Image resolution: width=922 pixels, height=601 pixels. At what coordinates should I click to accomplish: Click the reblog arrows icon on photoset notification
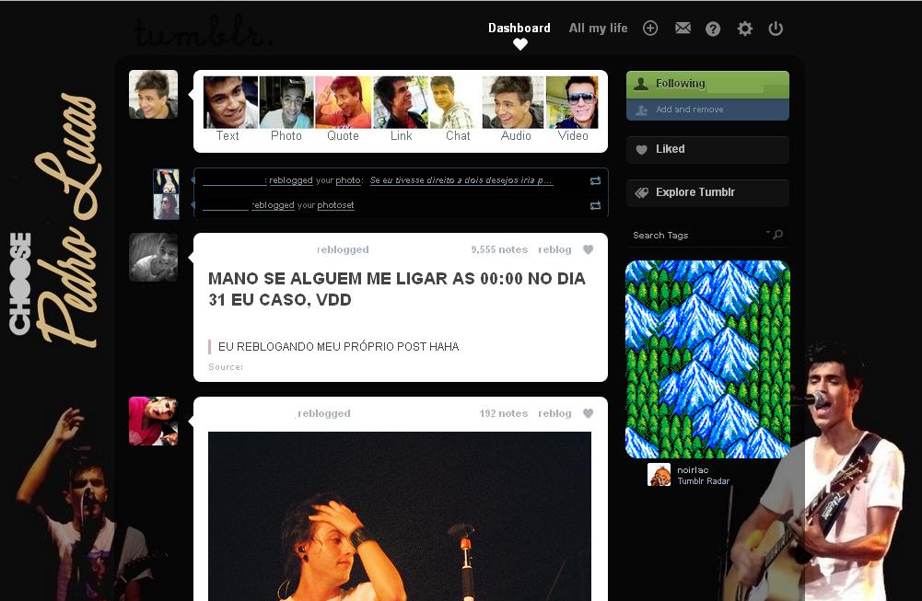point(595,205)
